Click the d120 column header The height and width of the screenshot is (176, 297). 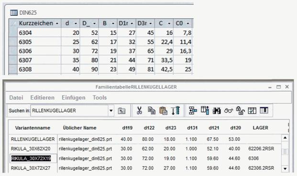[x=235, y=128]
